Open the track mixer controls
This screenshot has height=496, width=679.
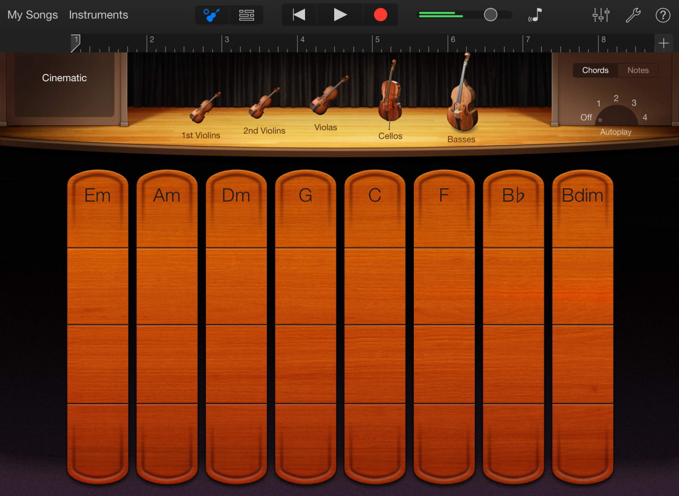point(601,15)
